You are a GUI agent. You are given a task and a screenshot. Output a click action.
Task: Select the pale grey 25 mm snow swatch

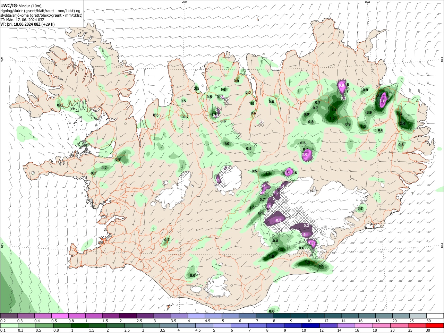coord(418,316)
